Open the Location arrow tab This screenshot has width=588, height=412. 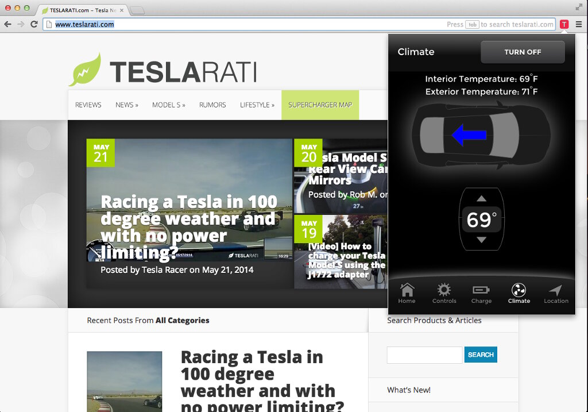click(556, 294)
